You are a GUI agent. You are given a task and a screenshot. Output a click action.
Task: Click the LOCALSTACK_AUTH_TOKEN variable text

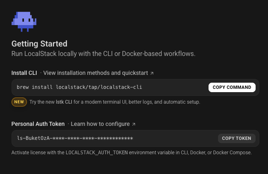point(97,153)
